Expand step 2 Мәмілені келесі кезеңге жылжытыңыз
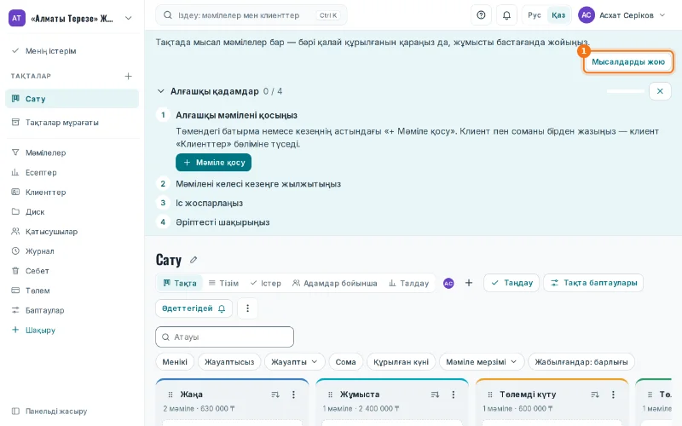 258,184
